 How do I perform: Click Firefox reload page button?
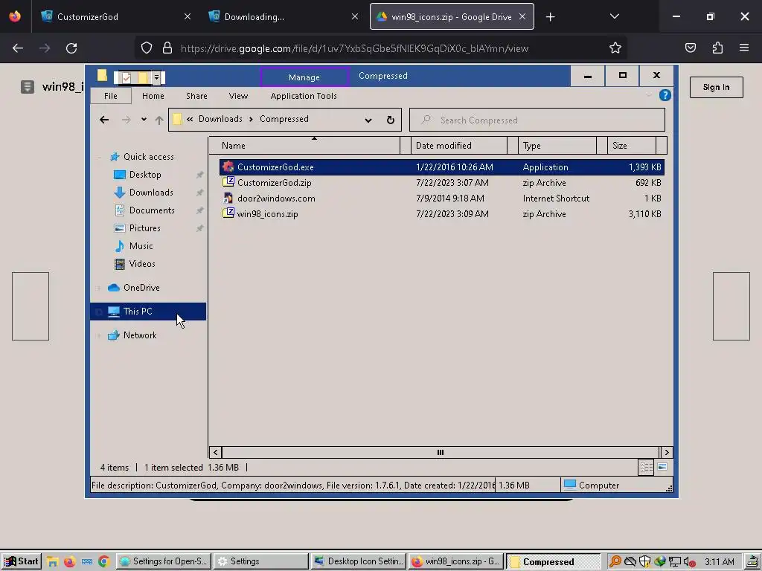pyautogui.click(x=71, y=48)
